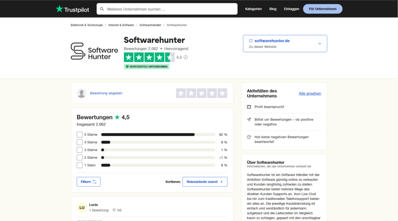Open Blog in the top navigation
The image size is (398, 221).
point(273,9)
